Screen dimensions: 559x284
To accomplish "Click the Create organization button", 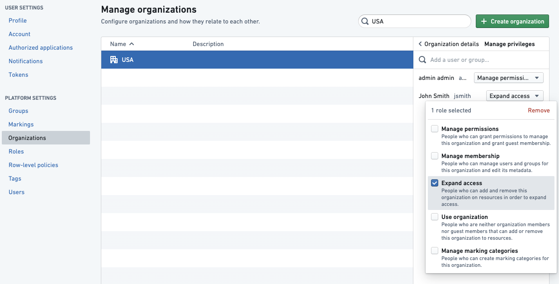I will 512,21.
